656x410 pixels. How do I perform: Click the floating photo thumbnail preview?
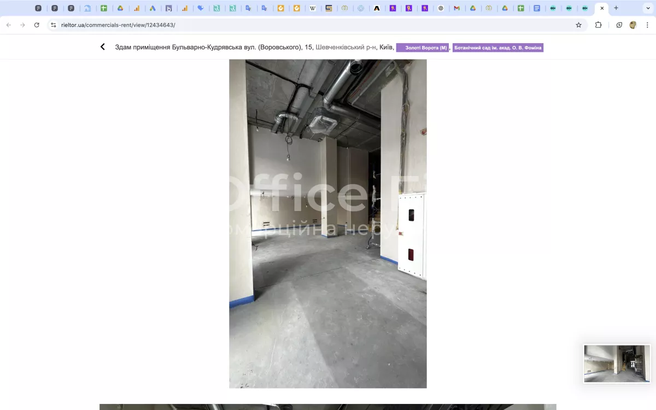[617, 364]
